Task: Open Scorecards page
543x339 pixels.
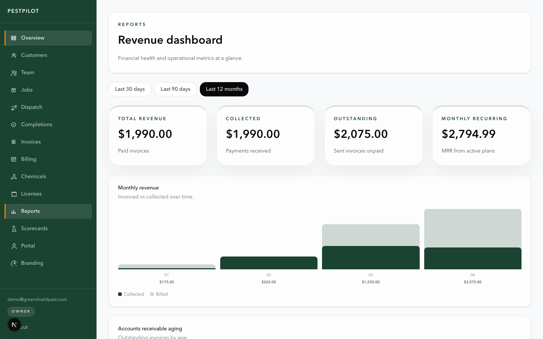Action: (48, 229)
